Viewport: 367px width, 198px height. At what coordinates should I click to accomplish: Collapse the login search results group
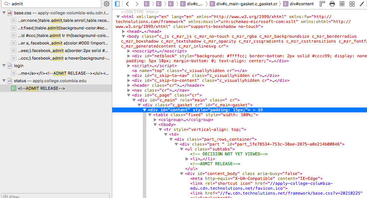pyautogui.click(x=4, y=66)
